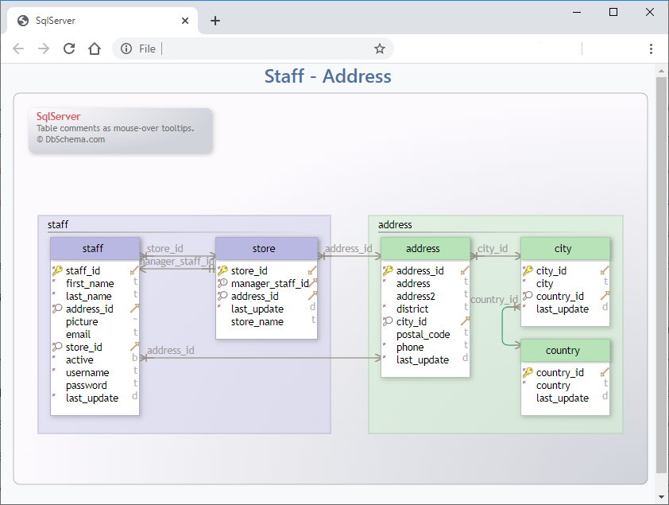Go to the browser home page icon
This screenshot has height=505, width=669.
point(95,49)
